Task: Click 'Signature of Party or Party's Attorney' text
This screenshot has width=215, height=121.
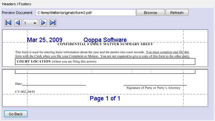Action: click(x=154, y=88)
